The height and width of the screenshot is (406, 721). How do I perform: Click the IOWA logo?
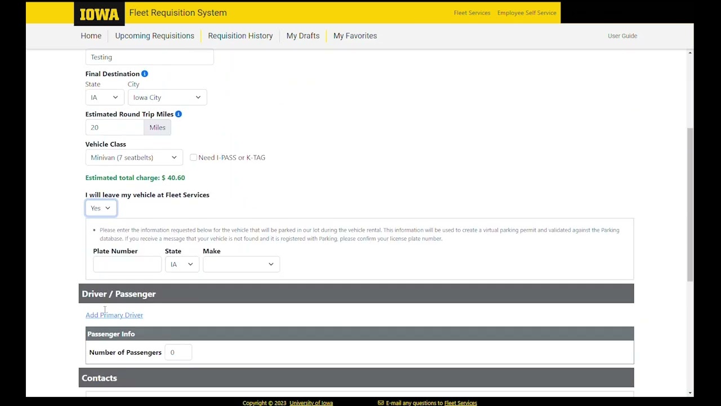tap(99, 14)
